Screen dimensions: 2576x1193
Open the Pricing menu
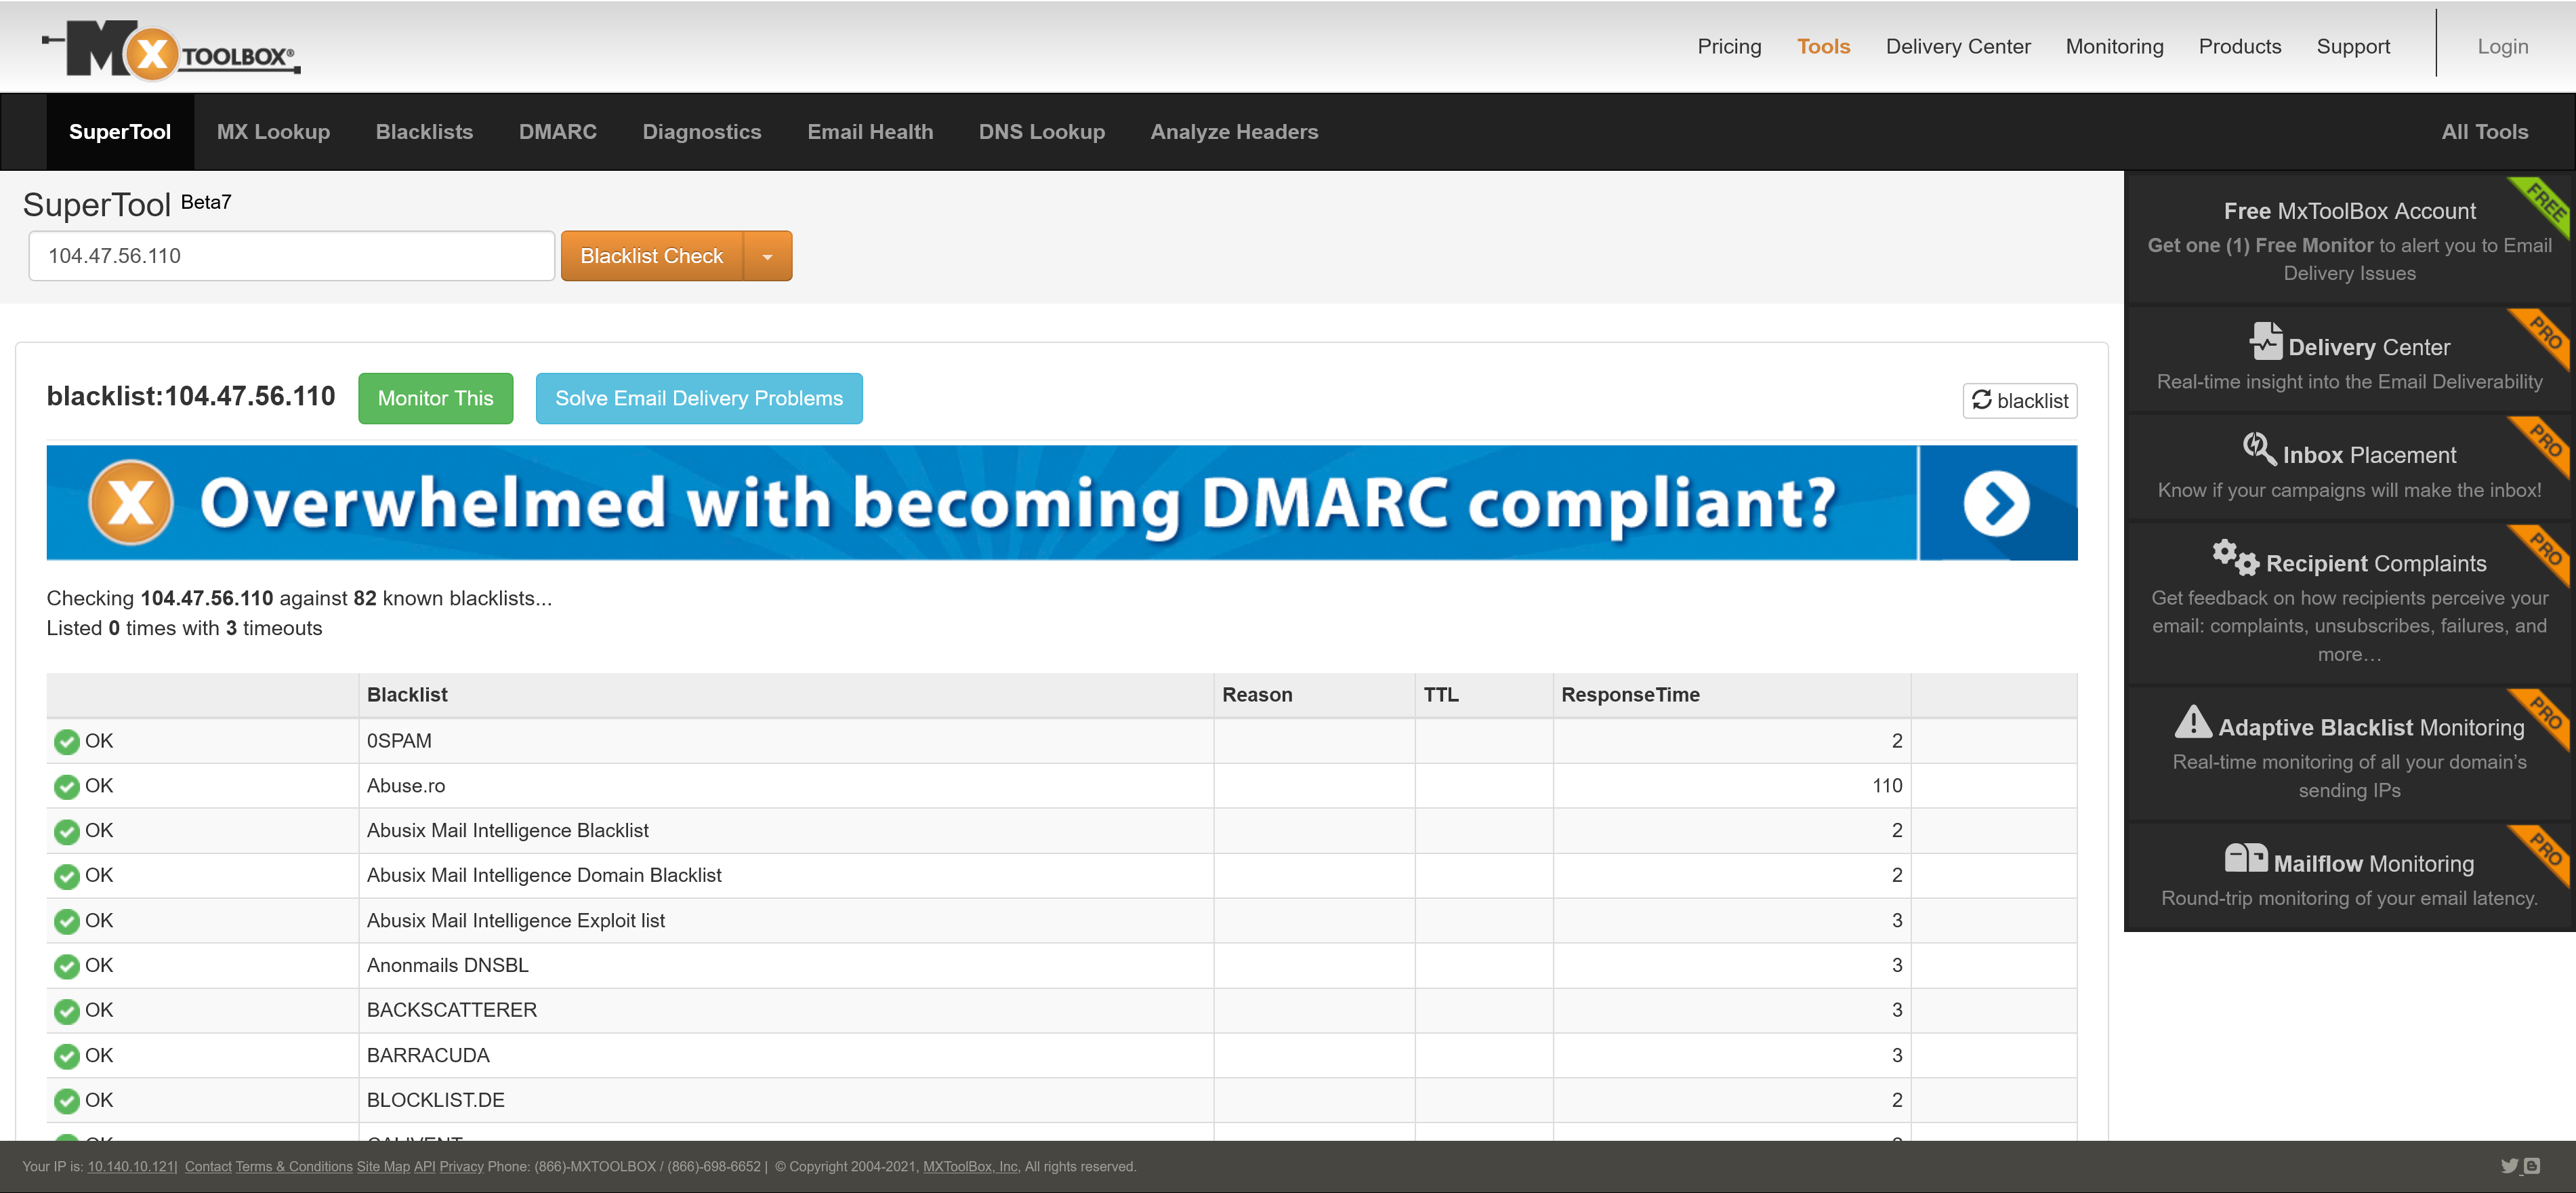point(1729,47)
